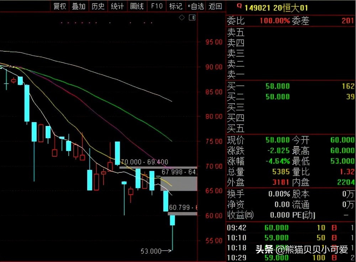This screenshot has height=262, width=356.
Task: Click the 95.00 price axis label
Action: point(214,42)
